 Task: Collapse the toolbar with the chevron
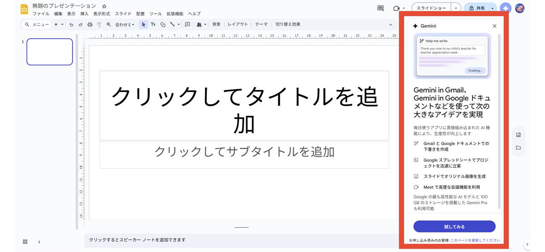(391, 24)
